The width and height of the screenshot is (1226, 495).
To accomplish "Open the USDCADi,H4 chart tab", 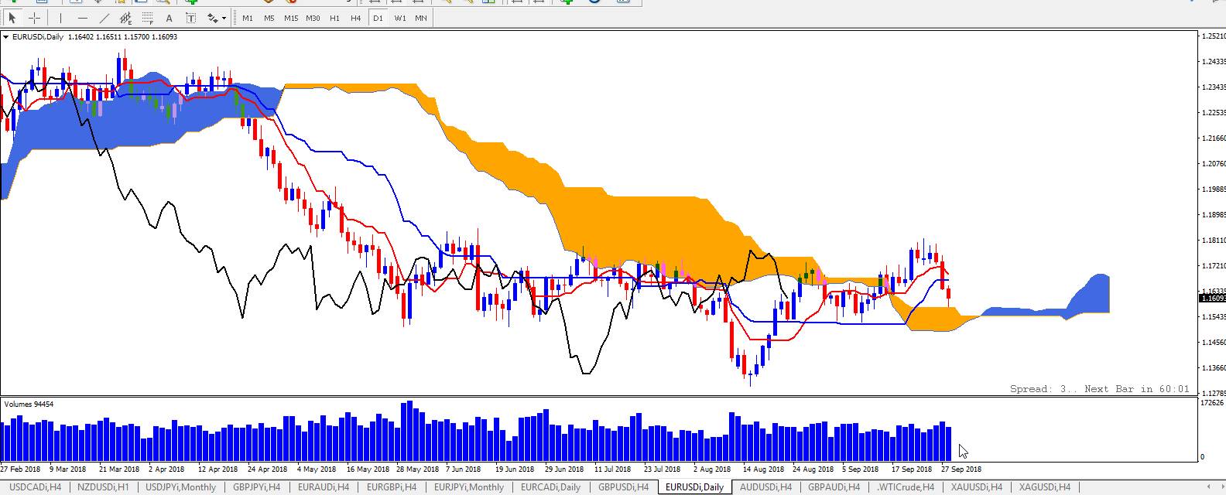I will (x=35, y=487).
